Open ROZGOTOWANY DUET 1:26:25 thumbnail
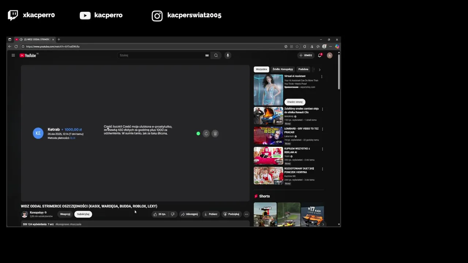 tap(268, 176)
